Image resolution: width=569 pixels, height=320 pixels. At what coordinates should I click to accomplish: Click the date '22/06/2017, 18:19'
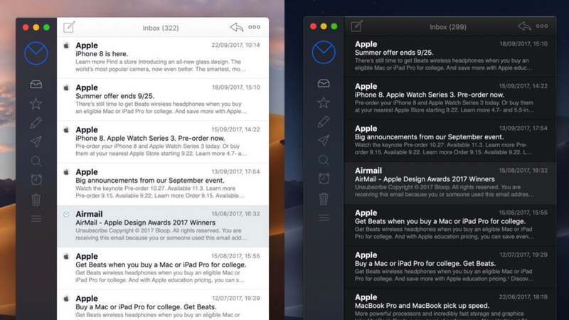click(523, 297)
